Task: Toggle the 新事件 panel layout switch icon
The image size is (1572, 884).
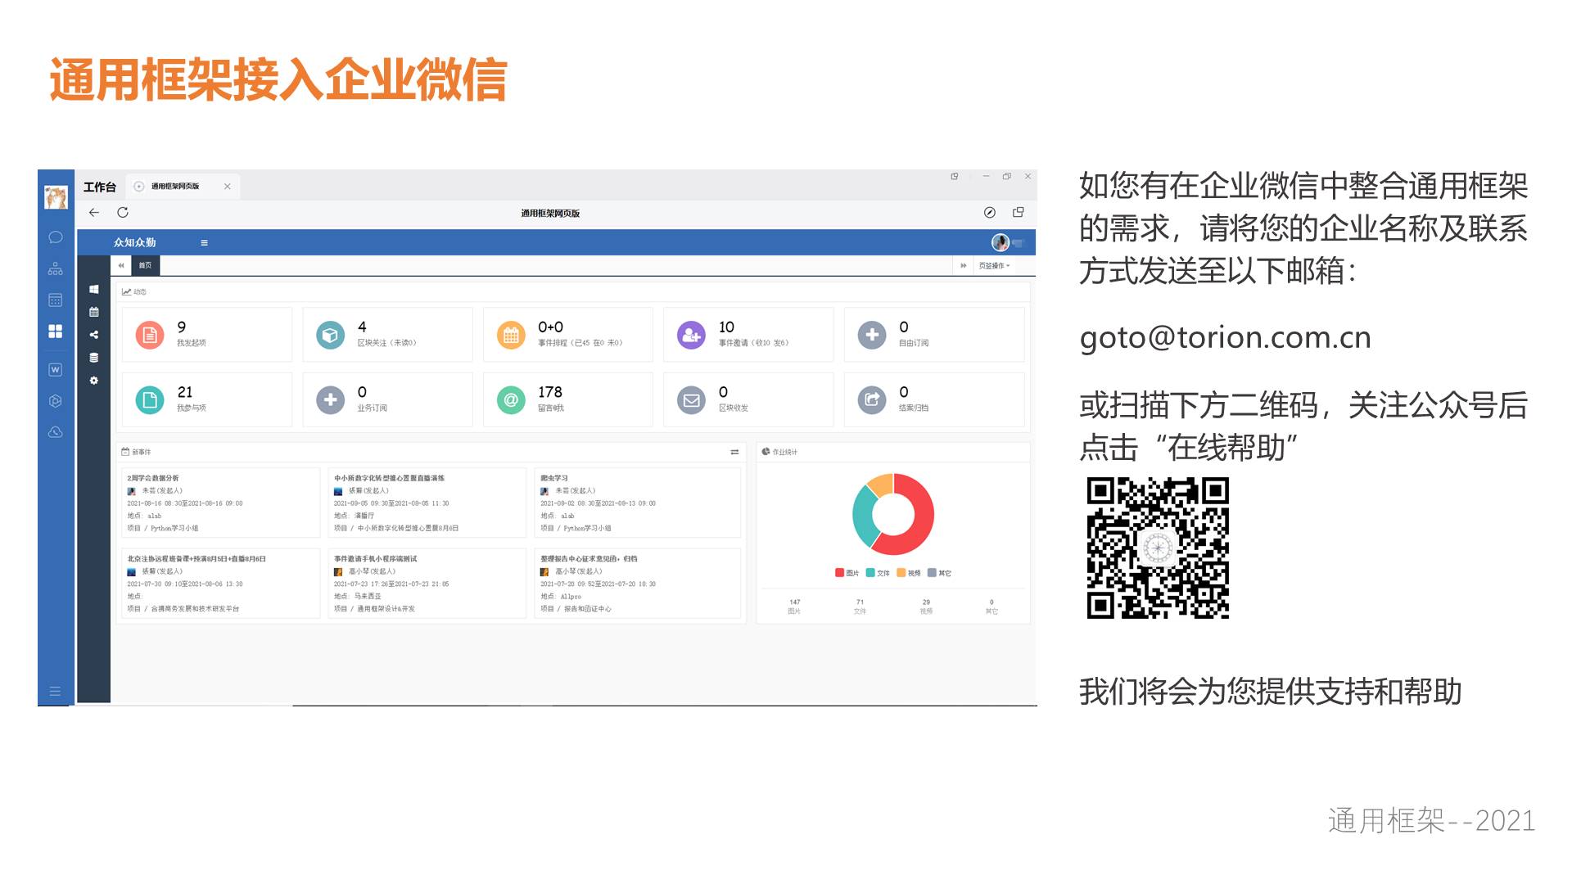Action: coord(734,452)
